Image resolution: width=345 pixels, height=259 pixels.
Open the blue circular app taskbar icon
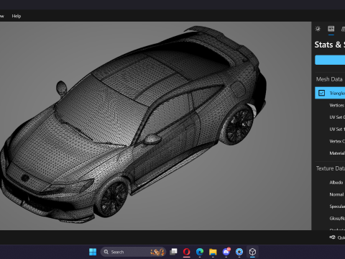point(239,252)
